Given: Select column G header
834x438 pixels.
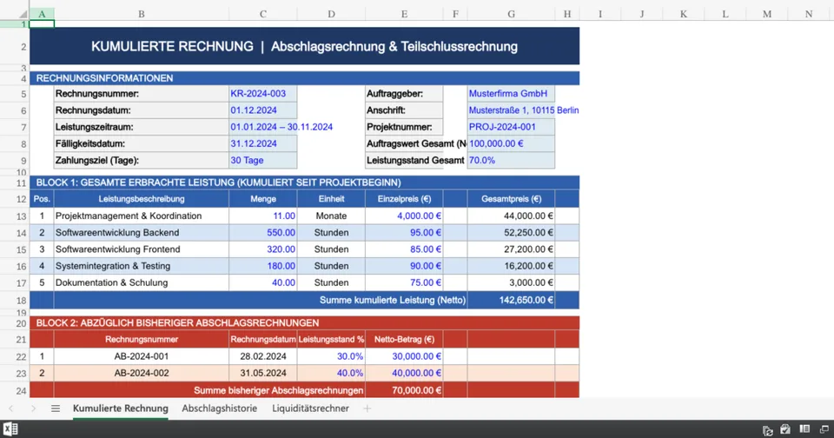Looking at the screenshot, I should [x=511, y=15].
